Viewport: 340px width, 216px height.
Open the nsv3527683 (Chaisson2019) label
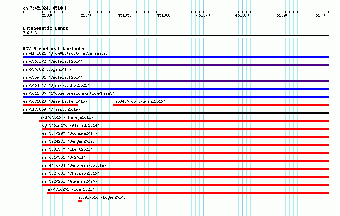[x=71, y=173]
